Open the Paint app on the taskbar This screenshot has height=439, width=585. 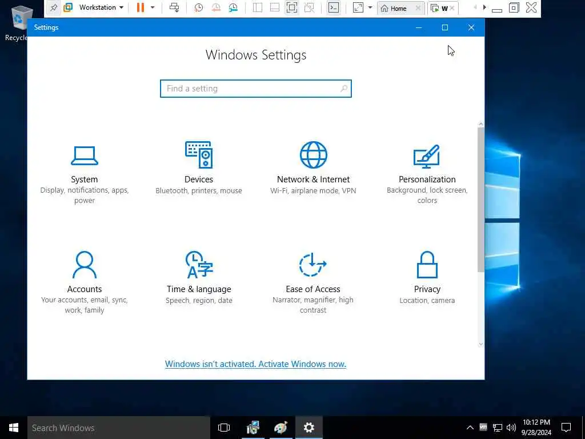281,428
